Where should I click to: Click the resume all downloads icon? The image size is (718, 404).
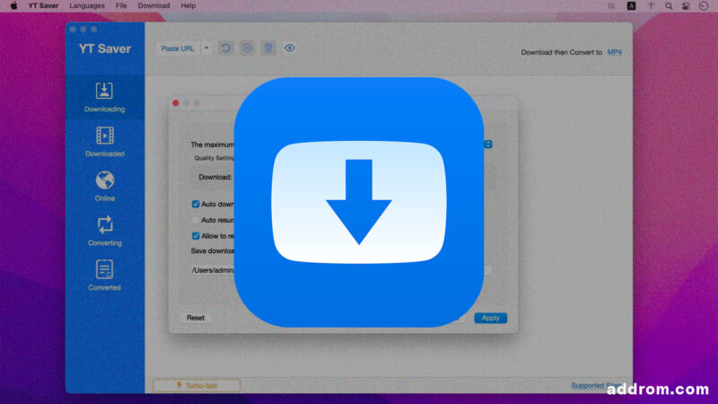pyautogui.click(x=226, y=48)
